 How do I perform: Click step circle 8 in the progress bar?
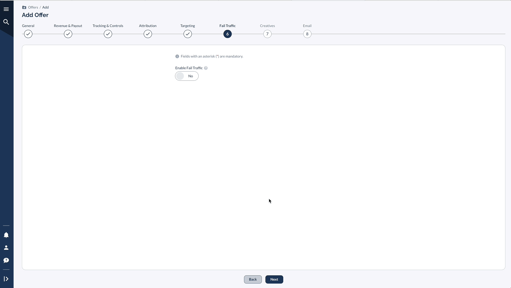(x=307, y=34)
